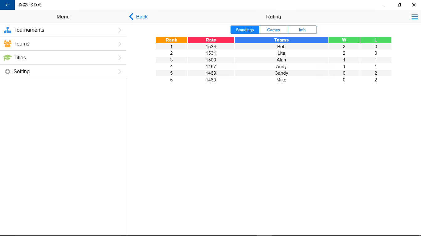Expand the Teams row chevron
Viewport: 421px width, 236px height.
120,44
